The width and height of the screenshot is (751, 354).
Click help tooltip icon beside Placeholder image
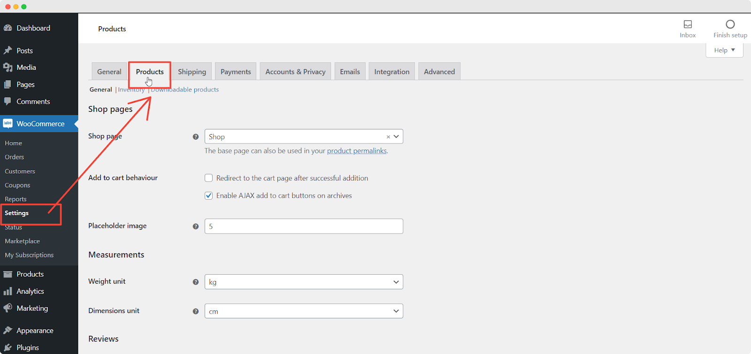click(196, 226)
